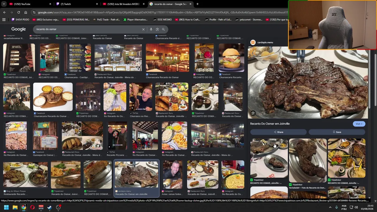Screen dimensions: 377x212
Task: Check the microphone icon in system tray
Action: click(336, 207)
